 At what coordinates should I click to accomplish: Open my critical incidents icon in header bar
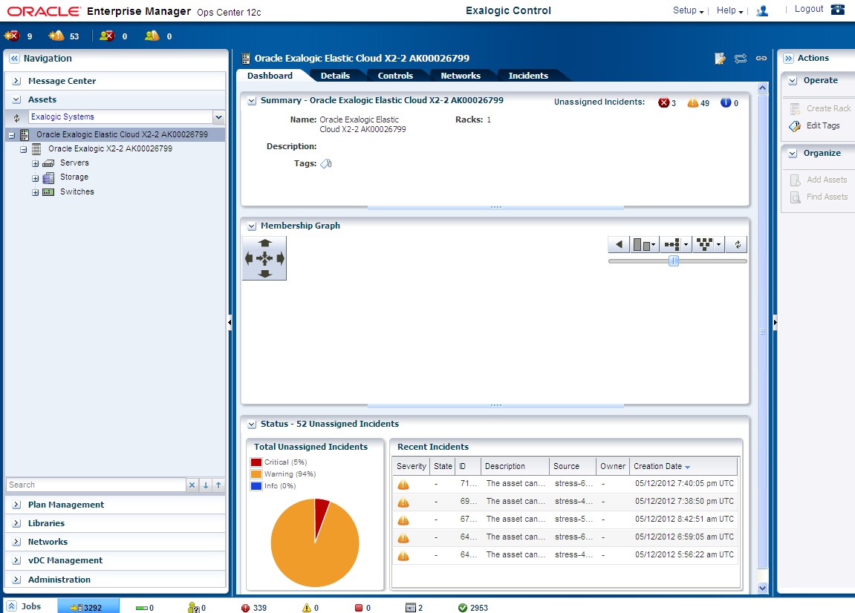(107, 36)
